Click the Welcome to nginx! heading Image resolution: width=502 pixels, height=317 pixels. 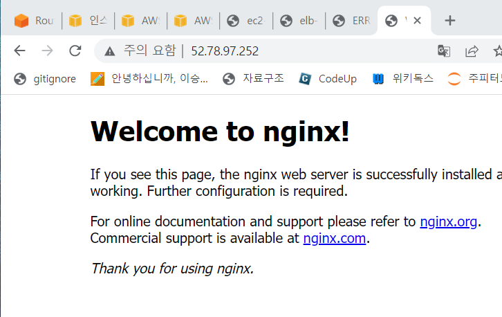coord(220,132)
